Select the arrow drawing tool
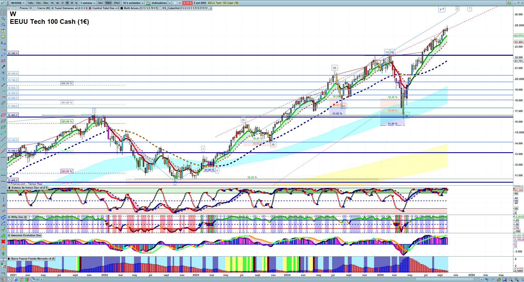Viewport: 524px width, 282px height. (3, 67)
